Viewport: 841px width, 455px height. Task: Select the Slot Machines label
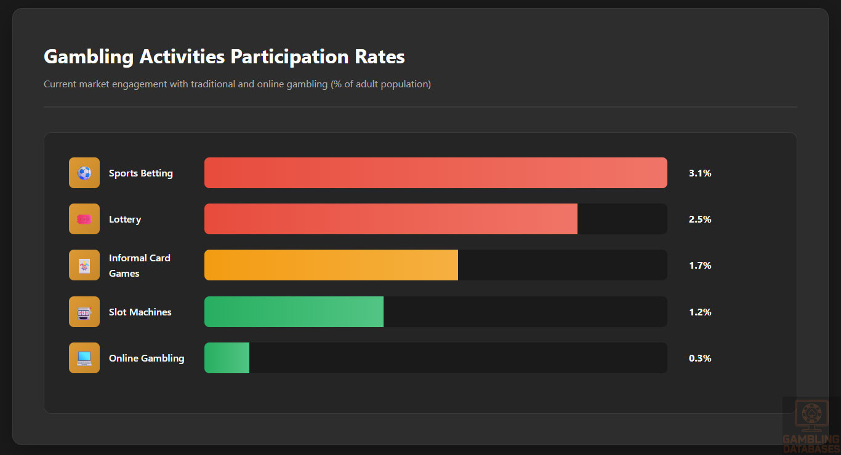140,312
